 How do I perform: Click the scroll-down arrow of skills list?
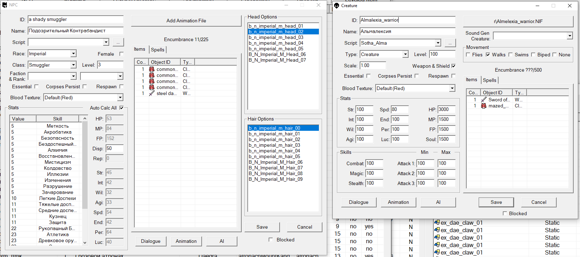click(x=85, y=242)
